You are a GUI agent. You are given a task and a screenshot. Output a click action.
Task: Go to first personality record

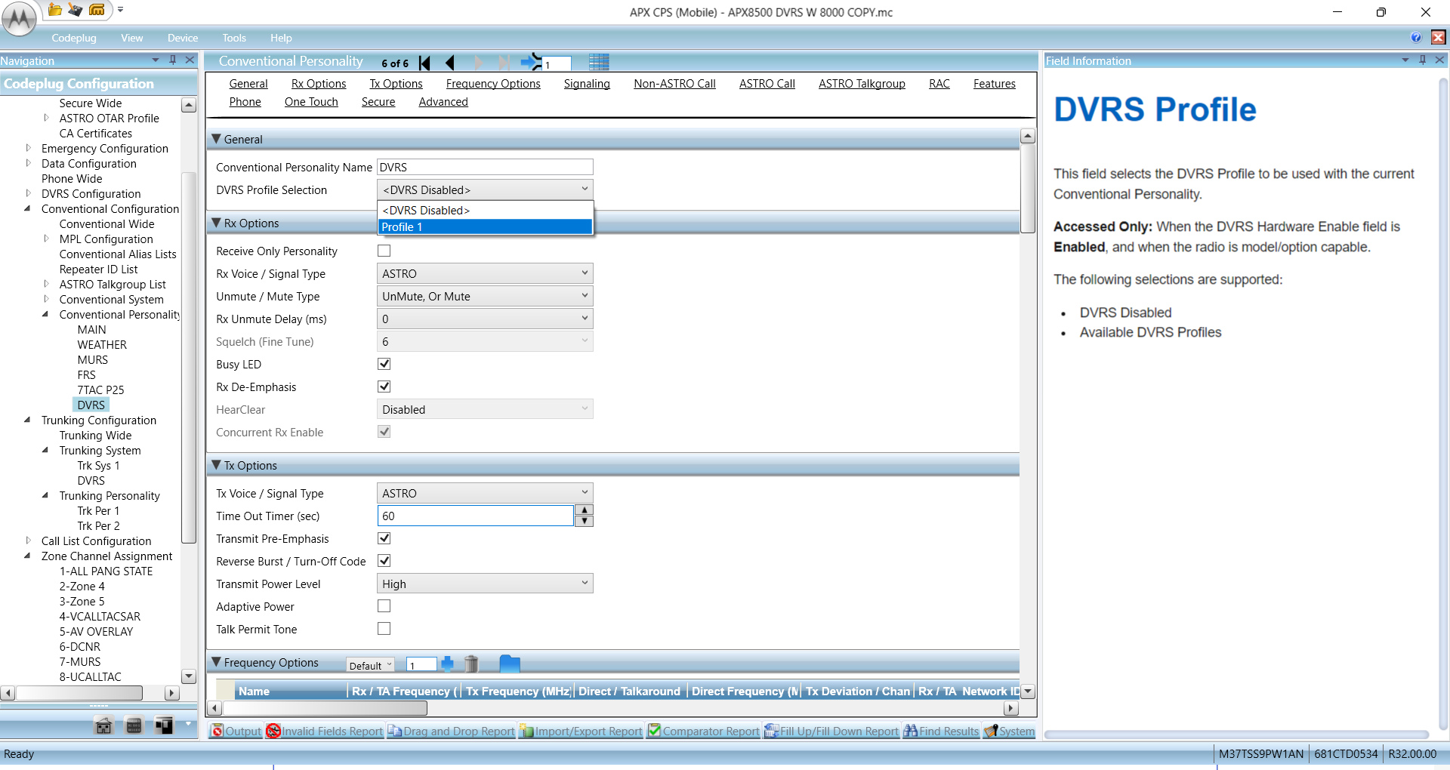click(x=425, y=63)
